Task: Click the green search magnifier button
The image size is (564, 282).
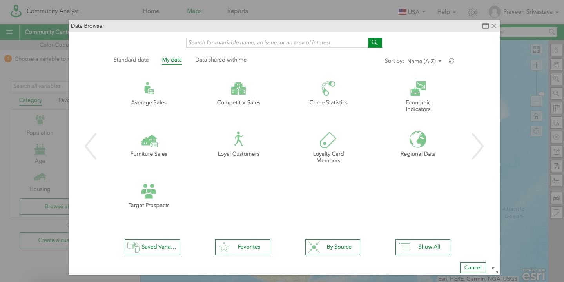Action: (x=375, y=42)
